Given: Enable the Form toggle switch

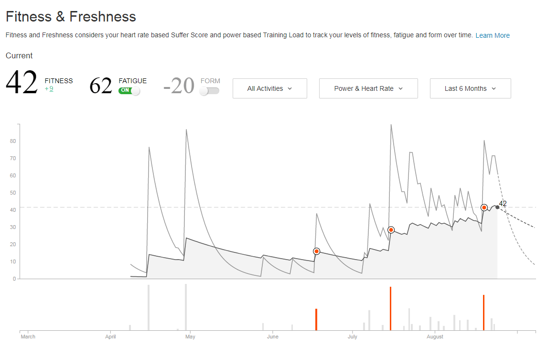Looking at the screenshot, I should [x=210, y=91].
